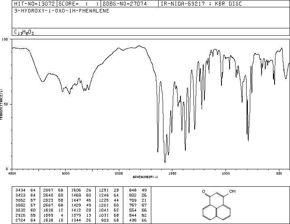Click the 1246 peak entry in the table
Image resolution: width=290 pixels, height=224 pixels.
coord(109,195)
